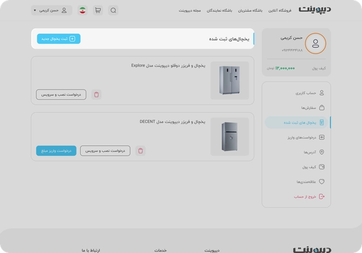This screenshot has width=362, height=253.
Task: Open باشگاه مشتریان menu item
Action: 250,11
